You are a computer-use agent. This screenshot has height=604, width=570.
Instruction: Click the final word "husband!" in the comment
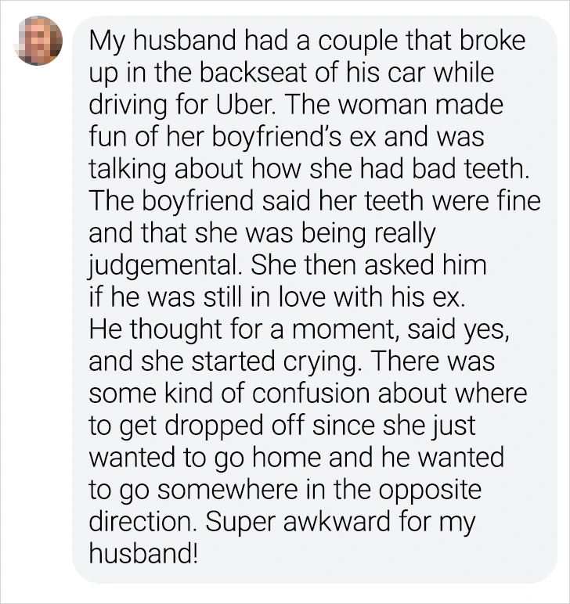[144, 555]
